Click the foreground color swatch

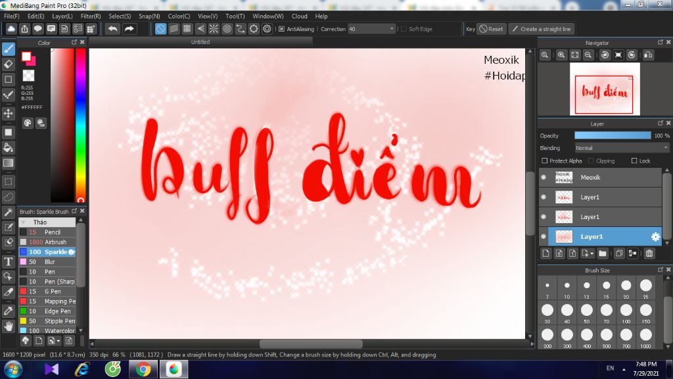click(x=26, y=57)
